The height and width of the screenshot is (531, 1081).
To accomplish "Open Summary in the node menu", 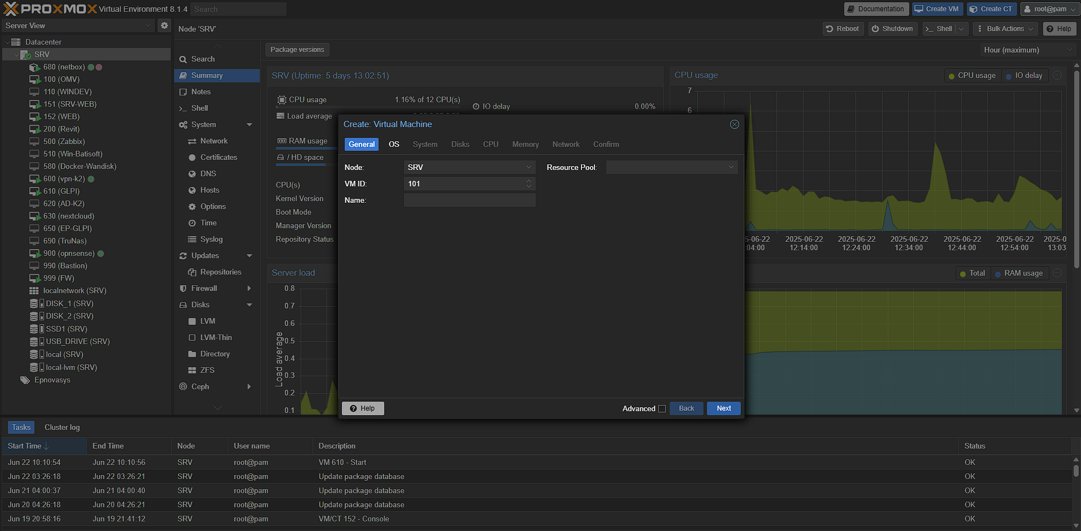I will pyautogui.click(x=217, y=76).
